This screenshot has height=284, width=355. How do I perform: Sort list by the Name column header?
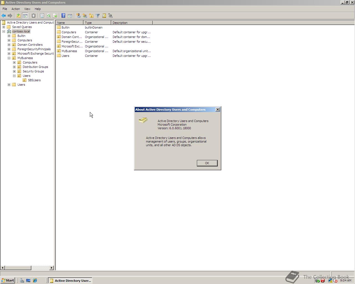click(69, 23)
